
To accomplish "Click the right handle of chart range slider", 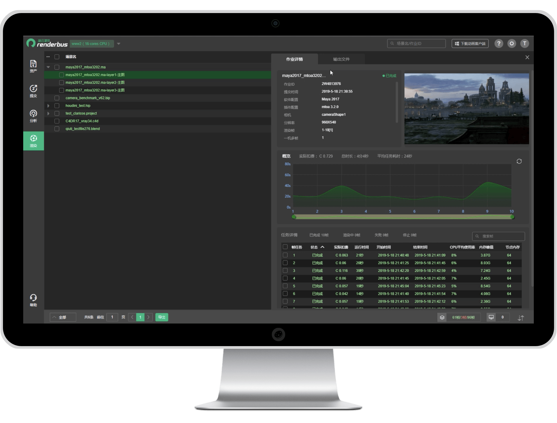I will point(512,217).
